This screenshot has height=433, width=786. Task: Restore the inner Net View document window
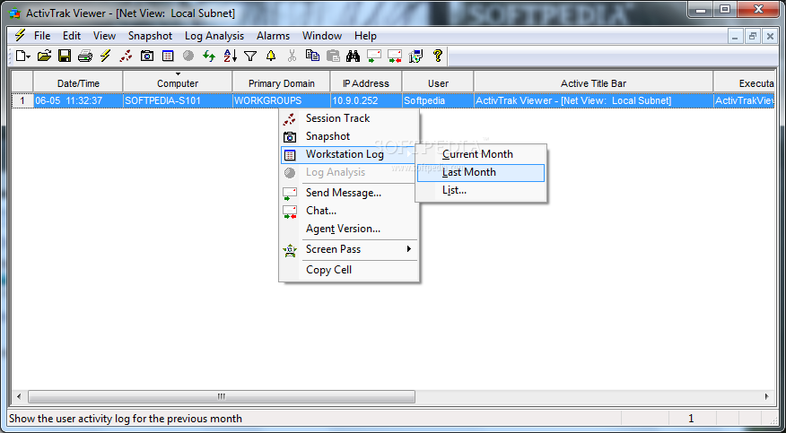753,36
